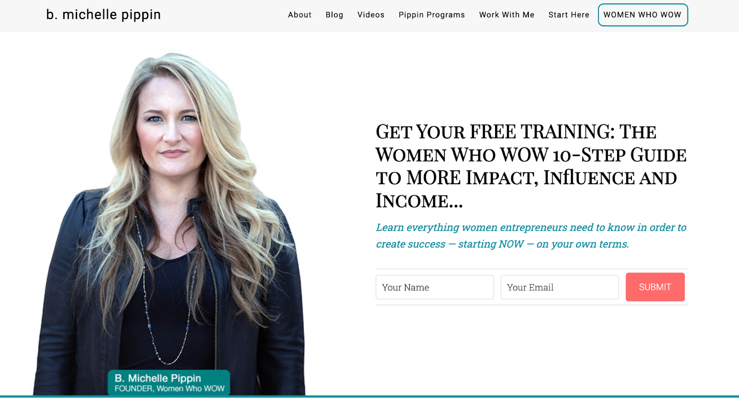The image size is (739, 398).
Task: Select Work With Me in navigation
Action: [x=507, y=15]
